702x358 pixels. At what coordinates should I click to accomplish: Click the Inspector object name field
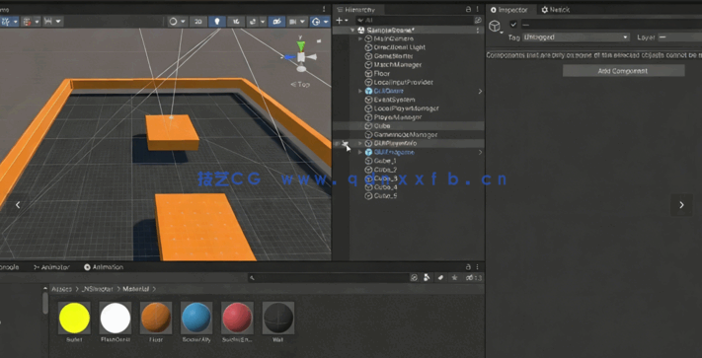coord(610,24)
